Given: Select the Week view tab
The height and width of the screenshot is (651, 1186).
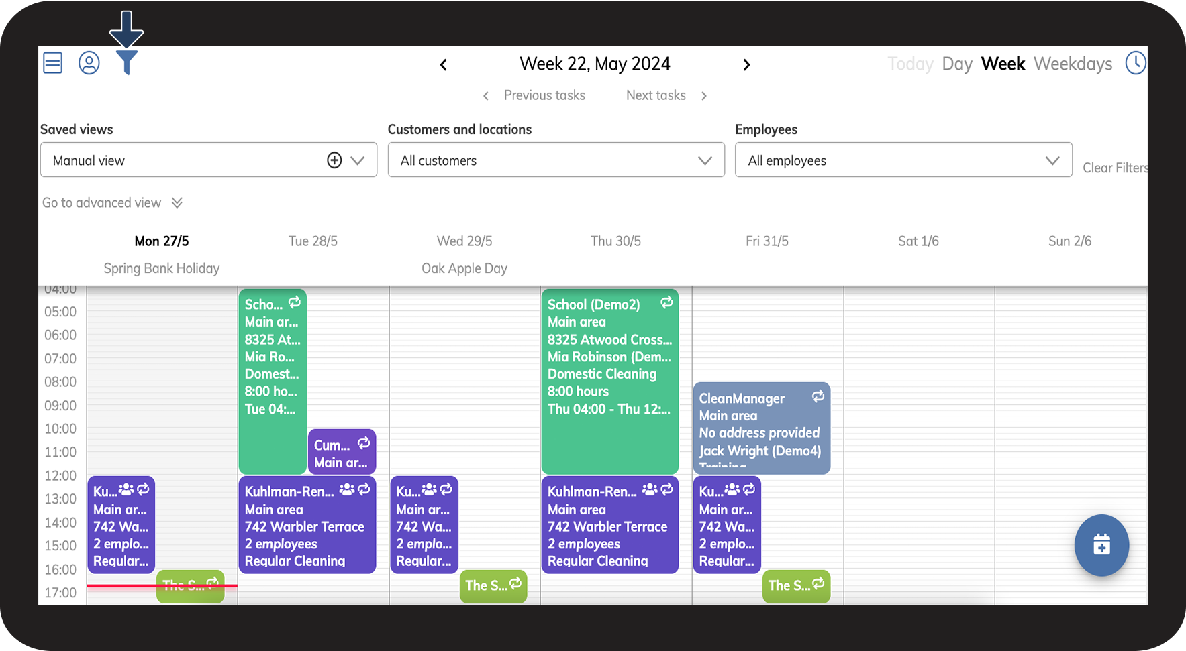Looking at the screenshot, I should tap(1003, 64).
